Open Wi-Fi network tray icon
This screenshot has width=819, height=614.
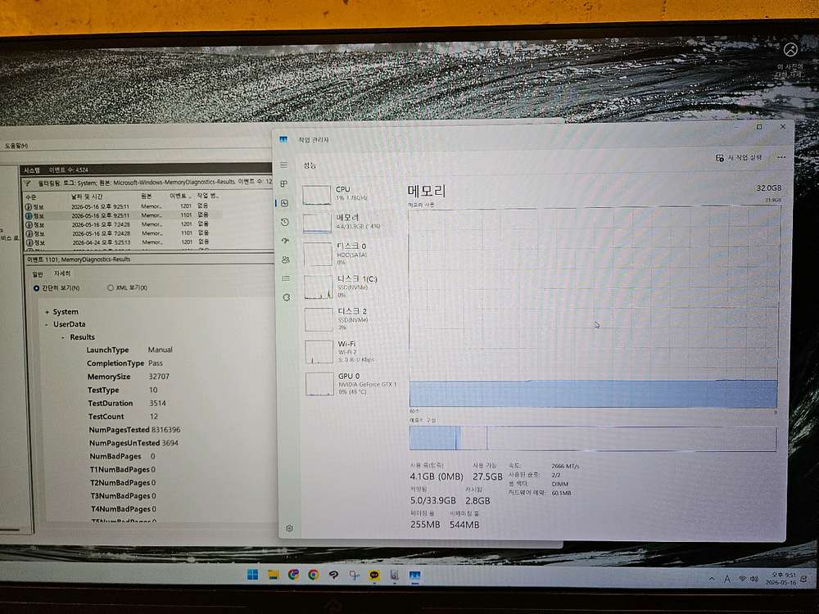[x=742, y=579]
